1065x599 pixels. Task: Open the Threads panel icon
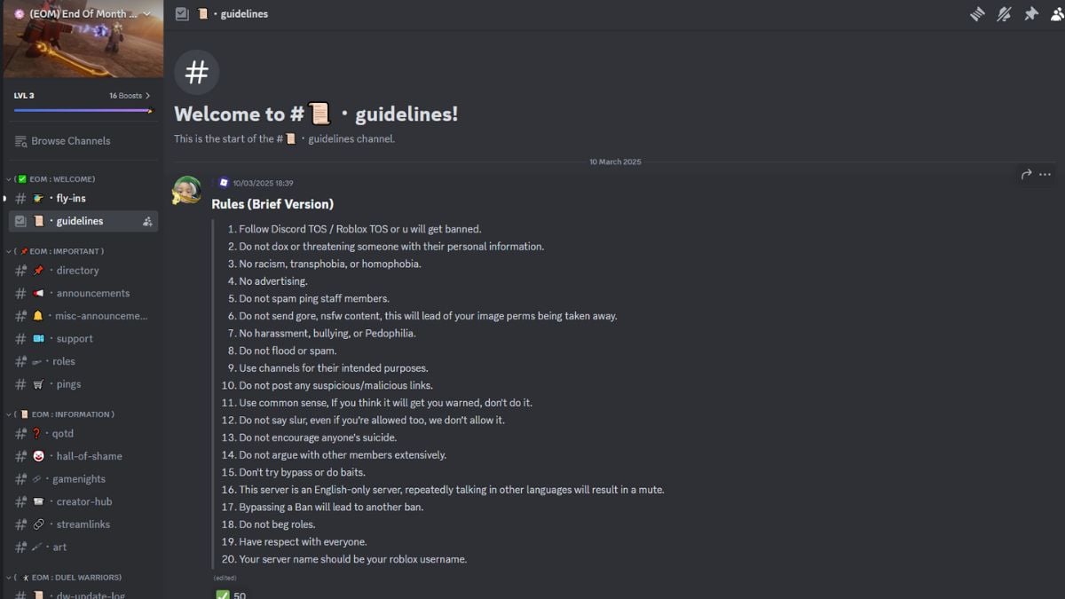pos(977,14)
